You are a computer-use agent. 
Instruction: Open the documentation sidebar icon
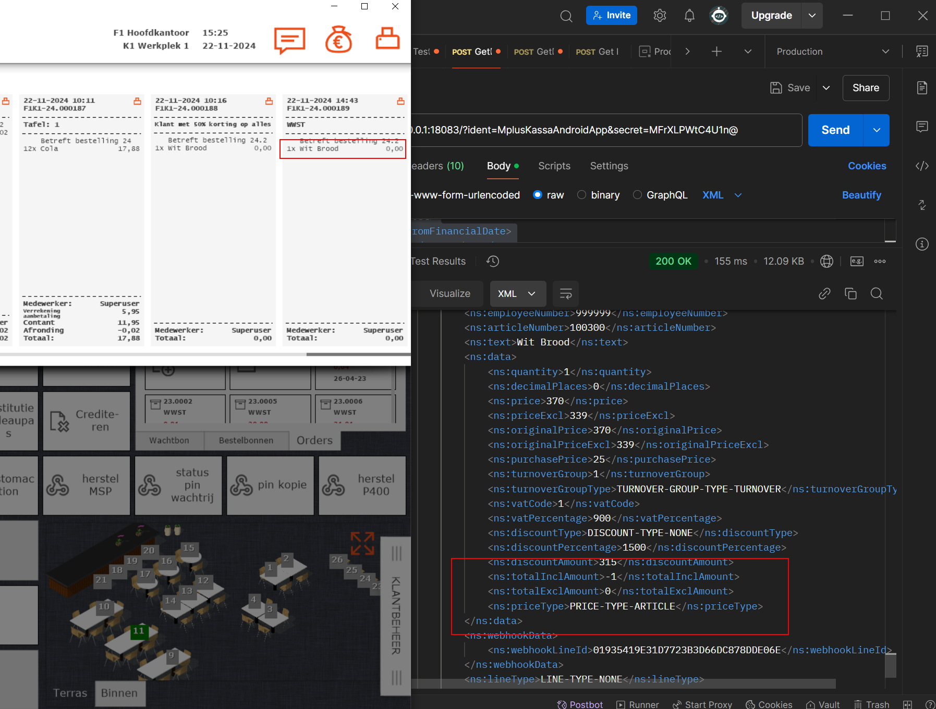click(x=922, y=88)
